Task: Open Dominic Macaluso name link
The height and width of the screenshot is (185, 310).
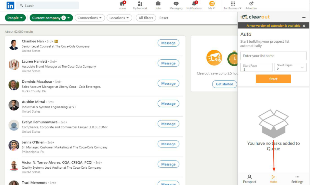Action: click(x=37, y=82)
